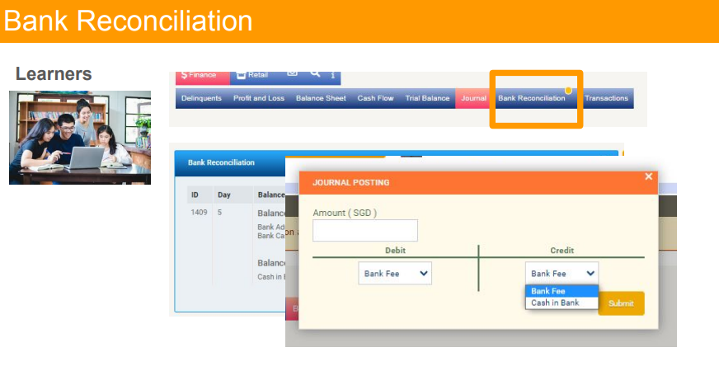Viewport: 719px width, 385px height.
Task: Click the search magnifier icon
Action: (315, 74)
